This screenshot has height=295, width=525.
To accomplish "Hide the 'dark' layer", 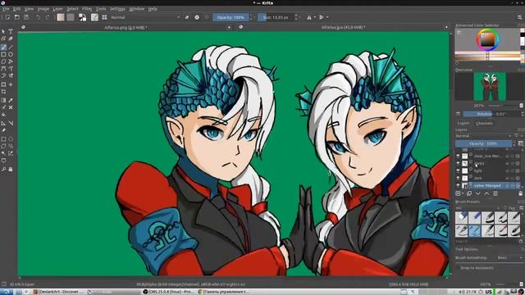I will coord(458,178).
